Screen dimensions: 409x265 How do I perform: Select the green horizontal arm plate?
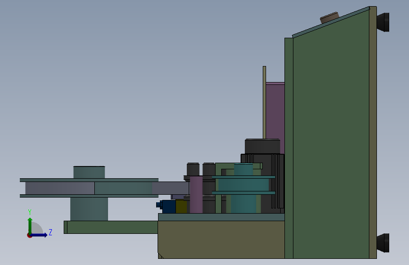(x=111, y=227)
